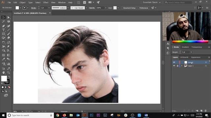The image size is (211, 118).
Task: Toggle visibility eye of Layer 1
Action: [x=174, y=66]
